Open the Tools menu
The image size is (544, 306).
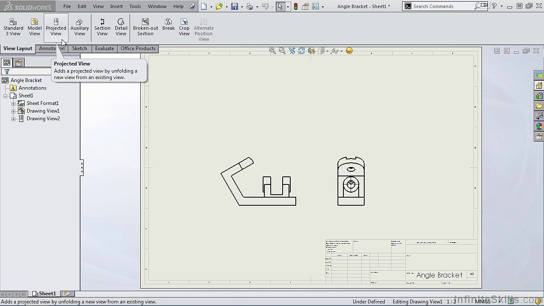click(135, 6)
